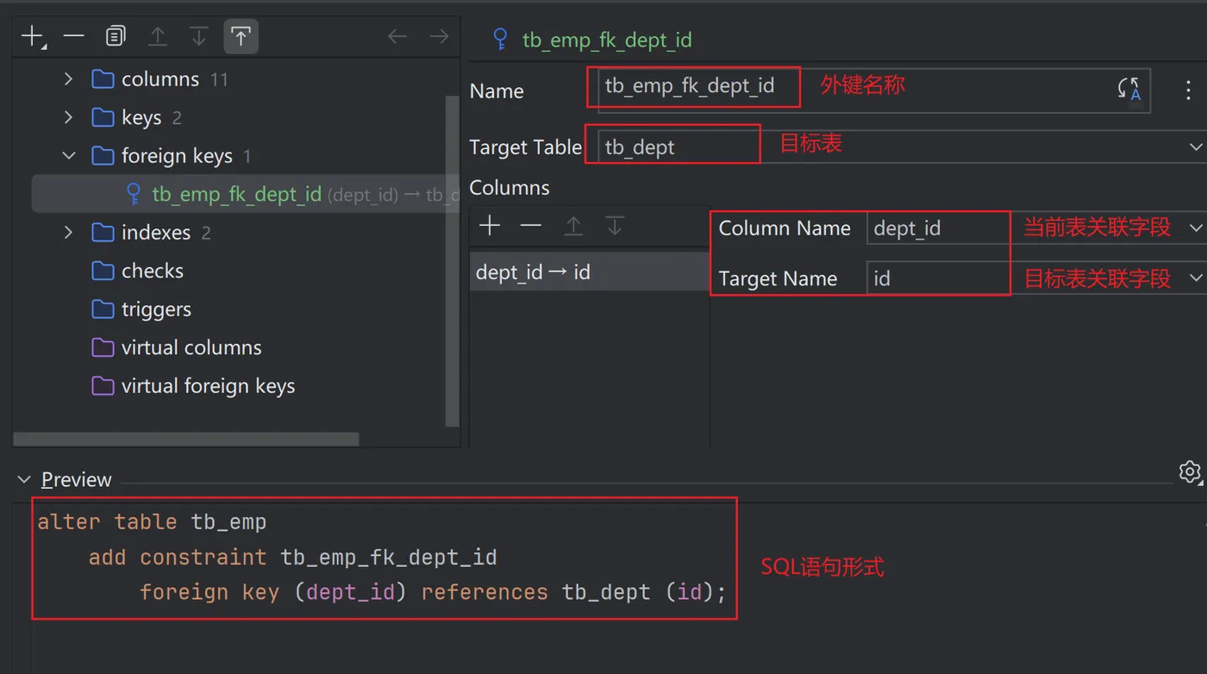This screenshot has height=674, width=1207.
Task: Move column pair up in Columns toolbar
Action: [573, 227]
